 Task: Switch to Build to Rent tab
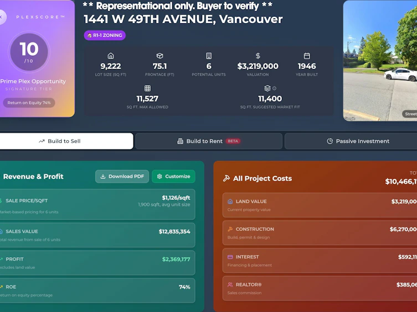coord(209,141)
